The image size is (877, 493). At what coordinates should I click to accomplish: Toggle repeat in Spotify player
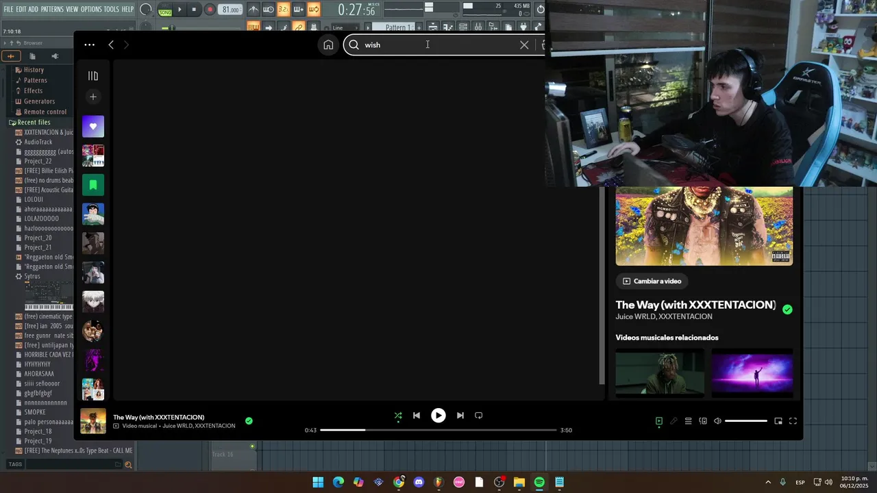[x=479, y=416]
